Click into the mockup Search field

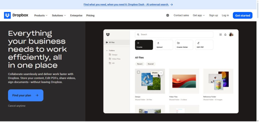pos(174,34)
